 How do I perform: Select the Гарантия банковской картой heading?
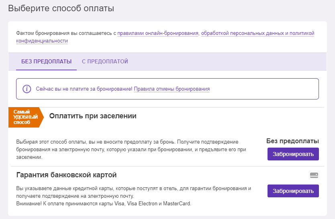click(66, 175)
